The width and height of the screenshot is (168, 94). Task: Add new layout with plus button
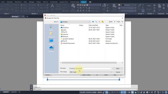coord(19,92)
